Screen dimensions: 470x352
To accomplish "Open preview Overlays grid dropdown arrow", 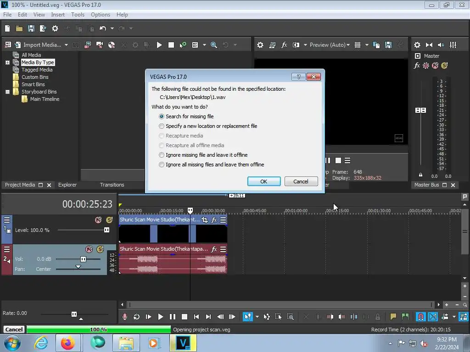I will point(367,45).
